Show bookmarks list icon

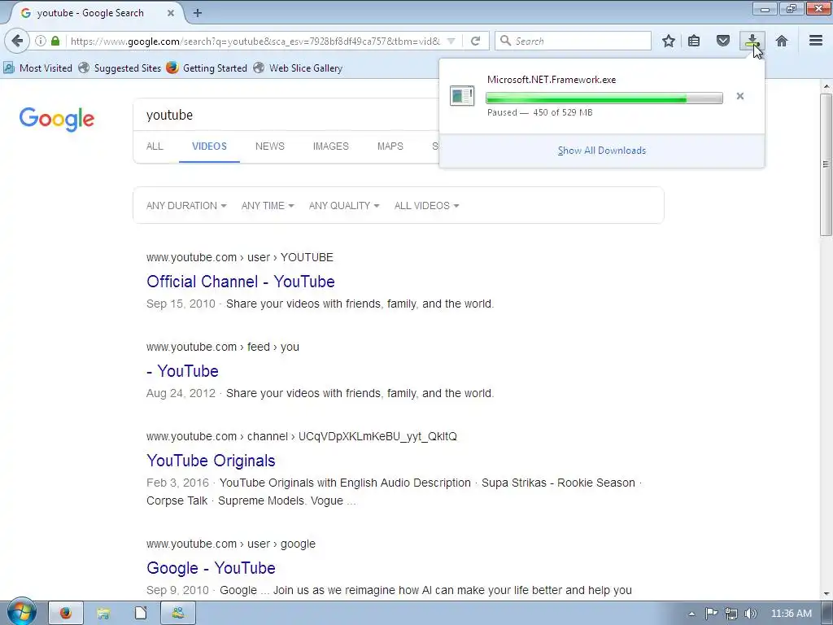[694, 41]
